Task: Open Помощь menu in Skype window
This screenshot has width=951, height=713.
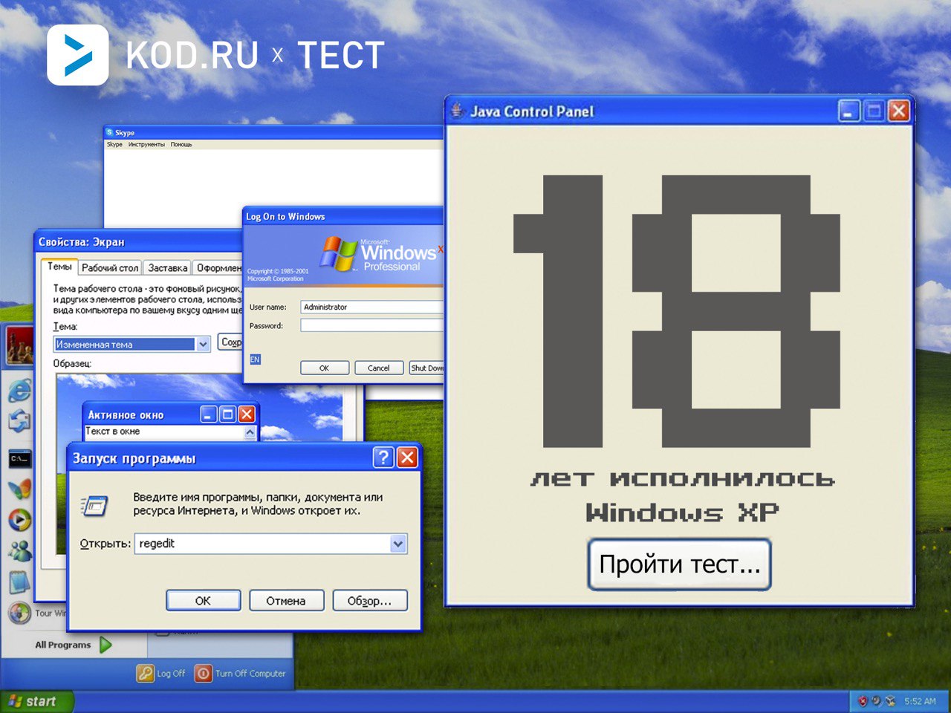Action: (181, 145)
